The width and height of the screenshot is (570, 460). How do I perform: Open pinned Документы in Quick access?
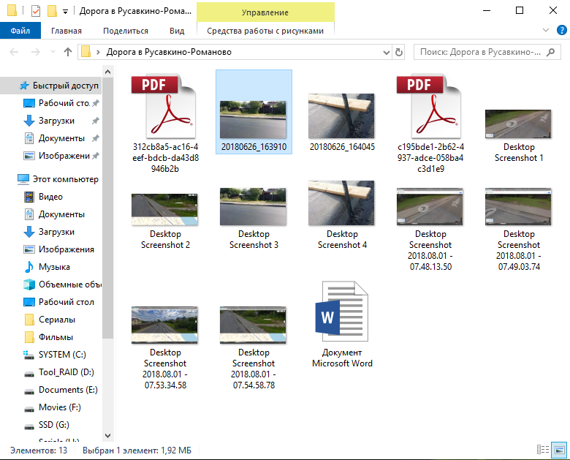pos(61,138)
